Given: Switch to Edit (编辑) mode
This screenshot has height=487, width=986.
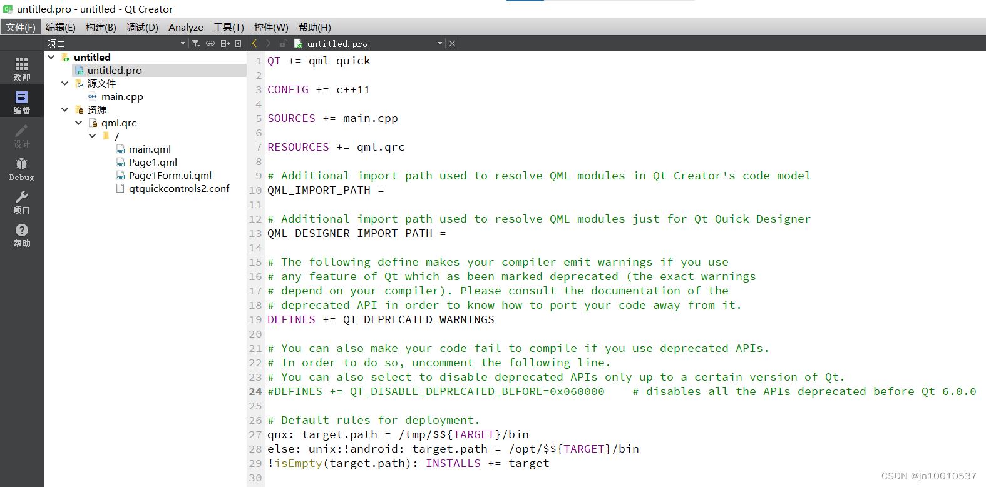Looking at the screenshot, I should click(x=22, y=103).
